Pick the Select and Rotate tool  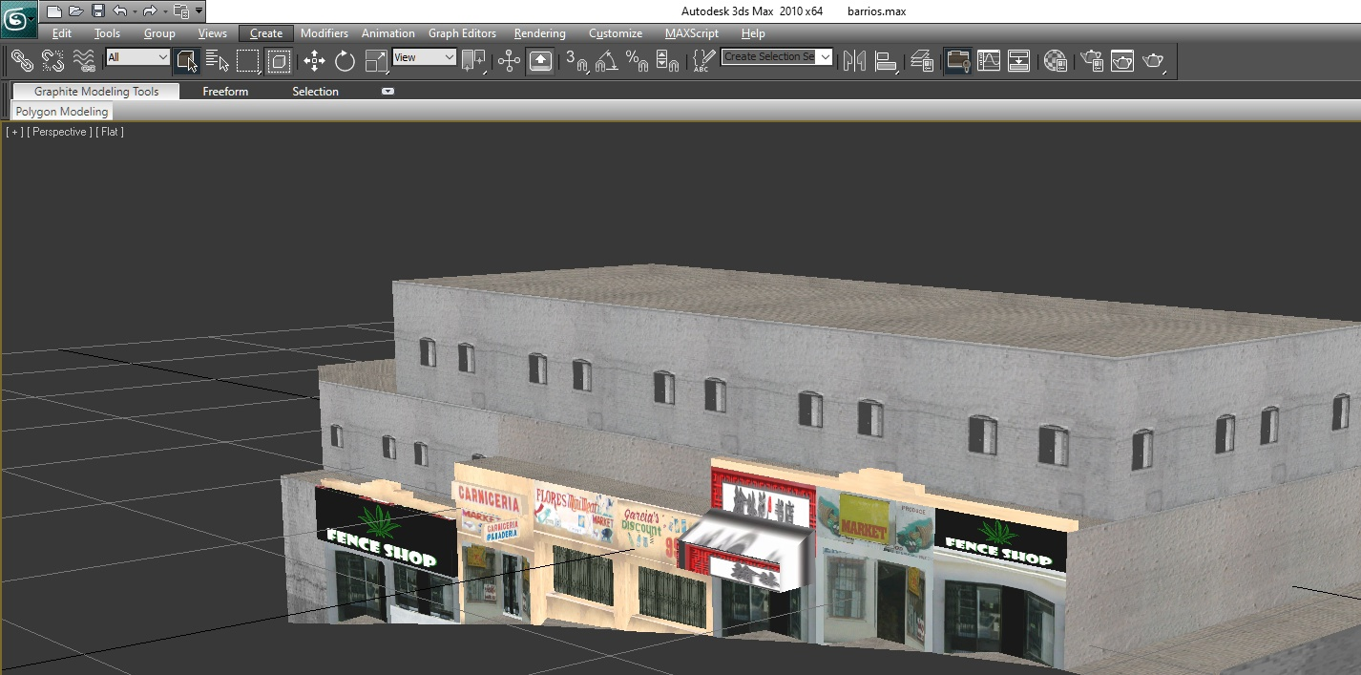point(345,61)
